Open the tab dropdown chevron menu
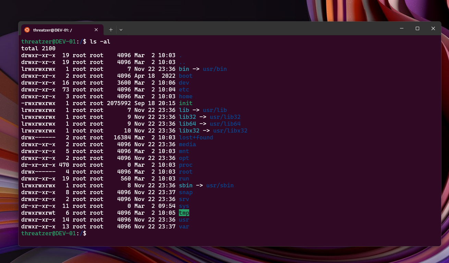 tap(121, 30)
